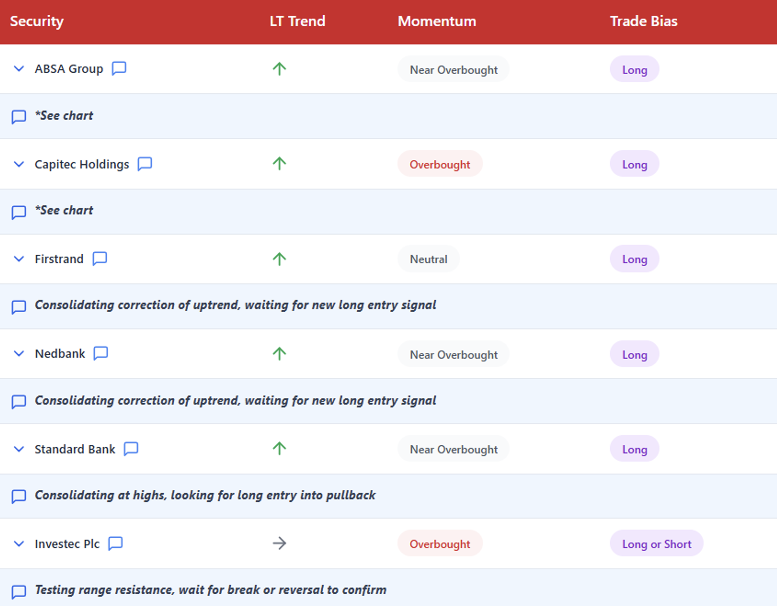Collapse the Investec Plc row chevron
Image resolution: width=777 pixels, height=606 pixels.
click(x=19, y=544)
